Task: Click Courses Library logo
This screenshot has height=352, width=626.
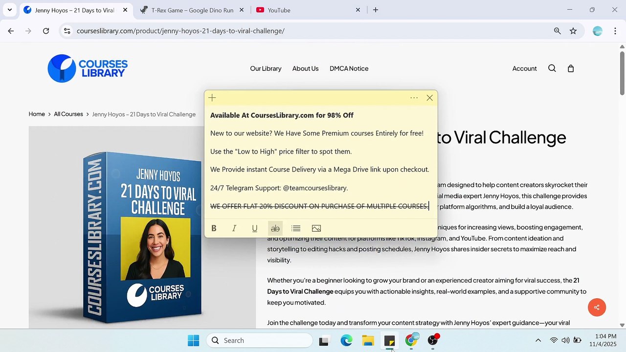Action: coord(88,68)
